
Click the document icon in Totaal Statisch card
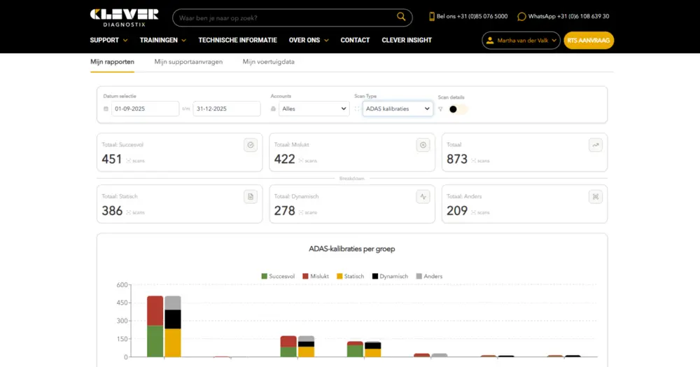pyautogui.click(x=251, y=197)
